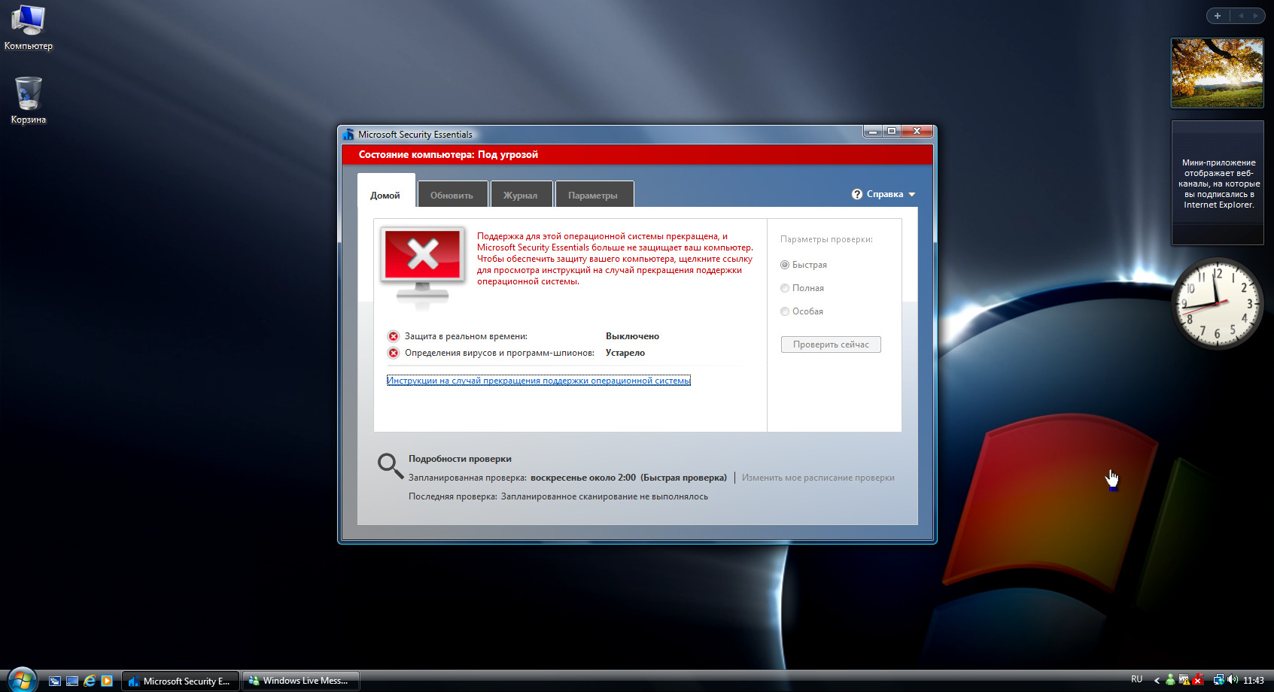This screenshot has width=1274, height=692.
Task: Click the Проверить сейчас button
Action: click(831, 344)
